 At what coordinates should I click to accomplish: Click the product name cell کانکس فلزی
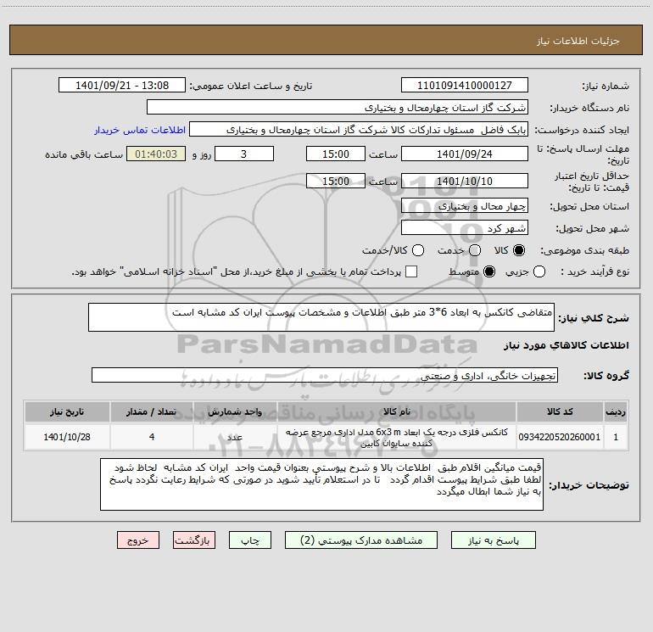pyautogui.click(x=397, y=437)
